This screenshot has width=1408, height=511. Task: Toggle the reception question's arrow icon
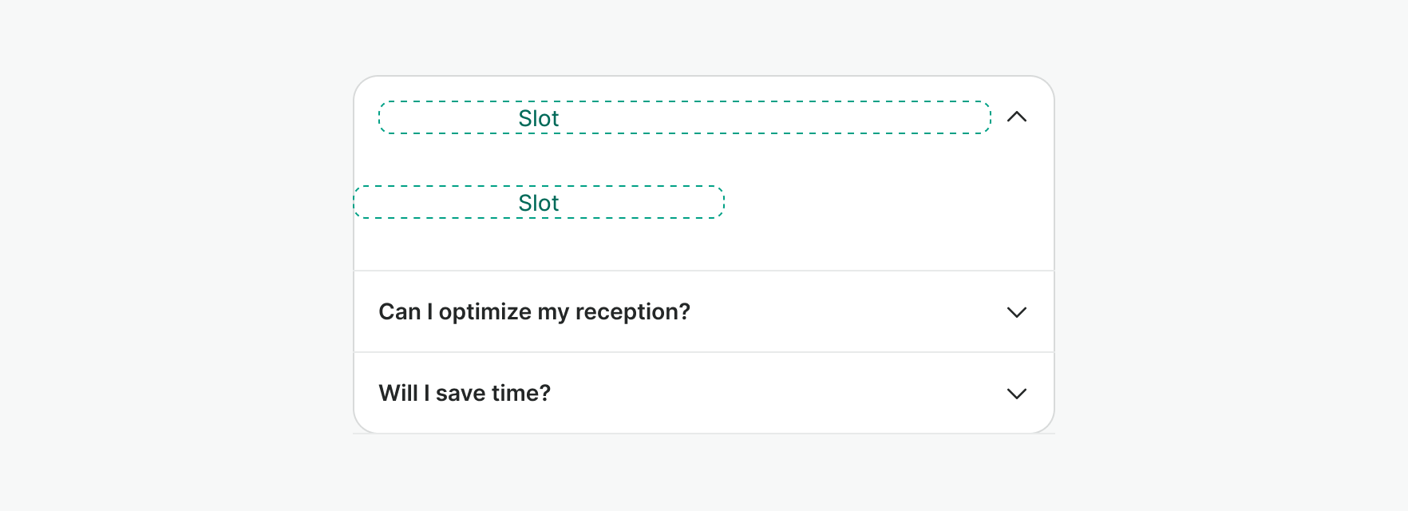[1016, 312]
